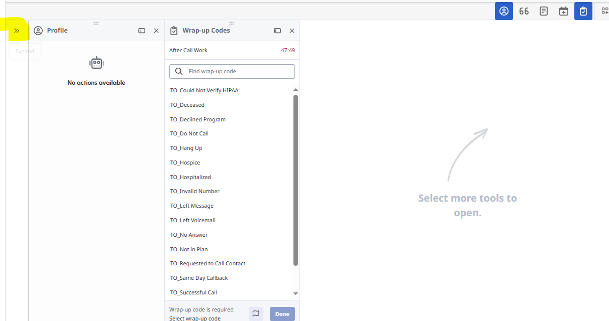609x321 pixels.
Task: Toggle the Profile tool in the top toolbar
Action: 503,11
